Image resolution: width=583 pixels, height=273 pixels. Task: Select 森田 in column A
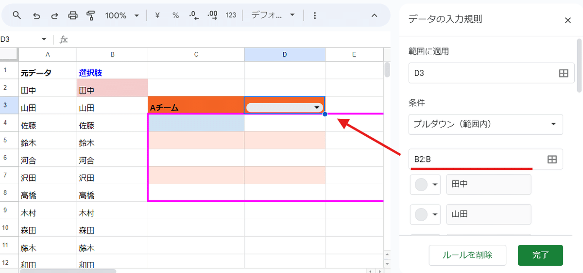[48, 228]
